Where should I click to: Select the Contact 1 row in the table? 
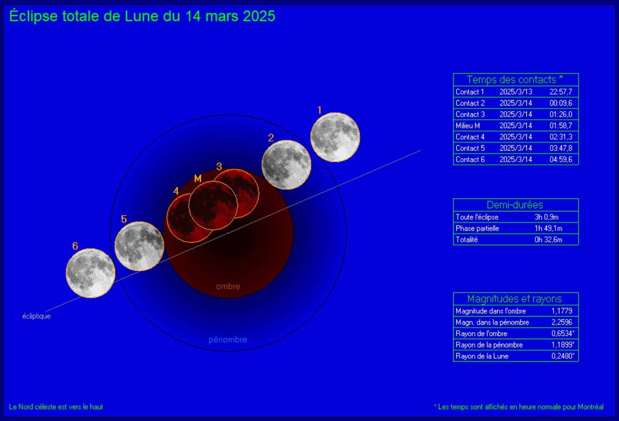pos(515,92)
